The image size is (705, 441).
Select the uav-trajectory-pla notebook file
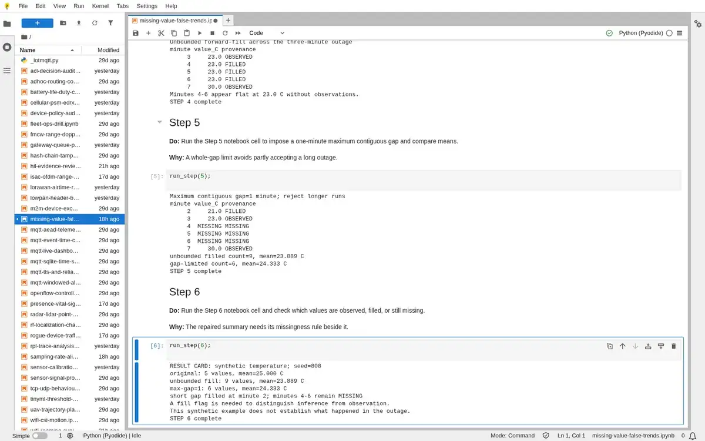pos(69,409)
